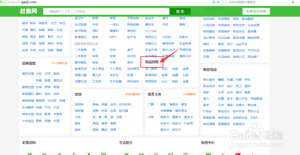Select the 拉布拉多 breed link
This screenshot has width=300, height=155.
pyautogui.click(x=125, y=105)
